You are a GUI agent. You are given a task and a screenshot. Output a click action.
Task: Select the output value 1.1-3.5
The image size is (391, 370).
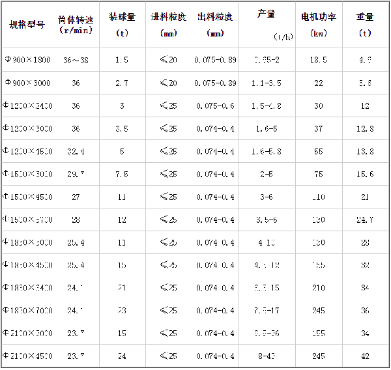pyautogui.click(x=267, y=83)
